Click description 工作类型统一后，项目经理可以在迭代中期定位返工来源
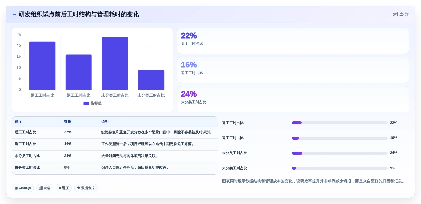 pos(148,144)
